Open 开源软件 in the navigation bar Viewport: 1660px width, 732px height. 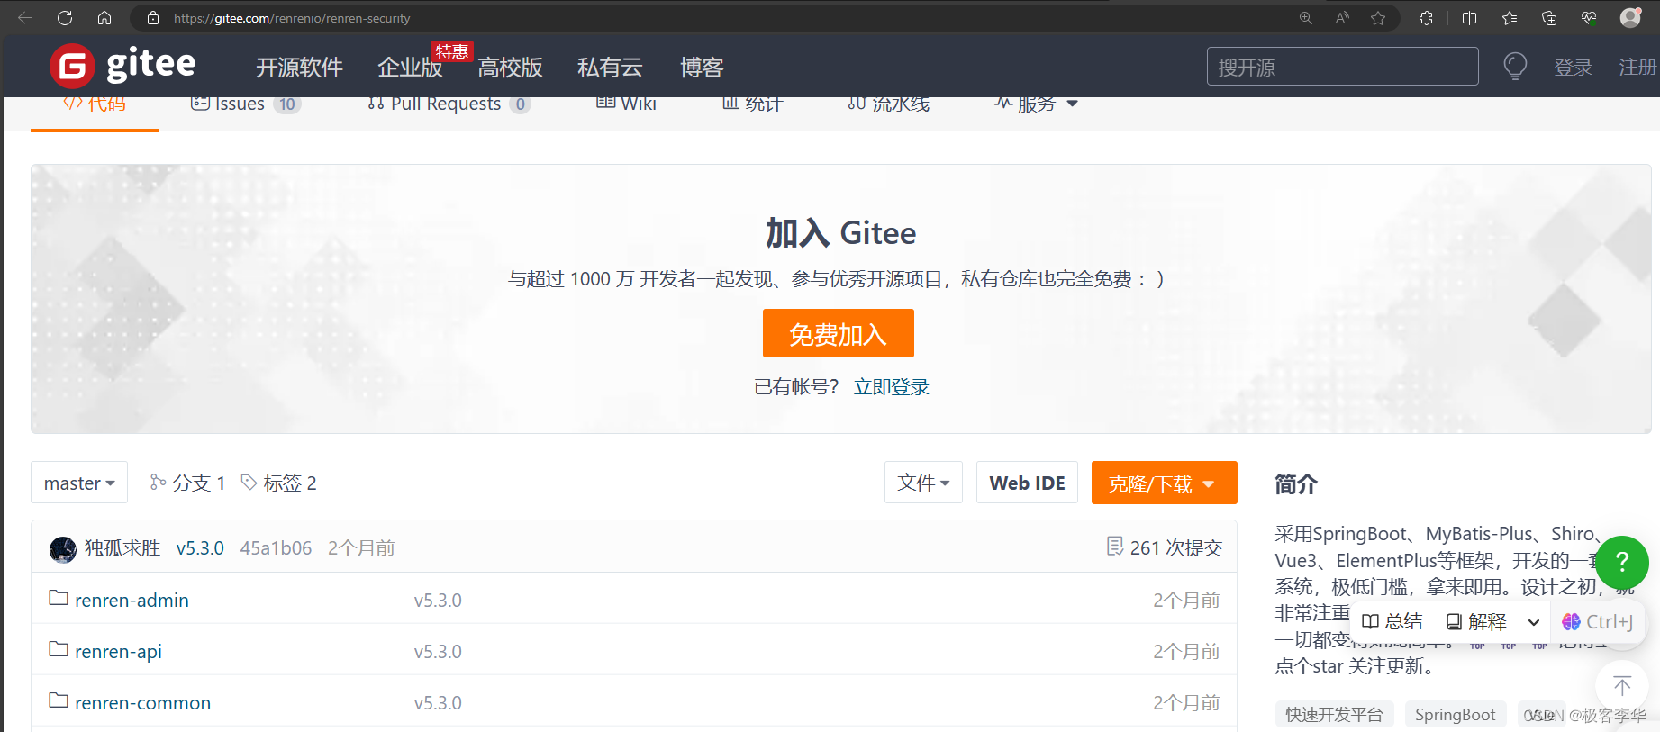point(299,68)
